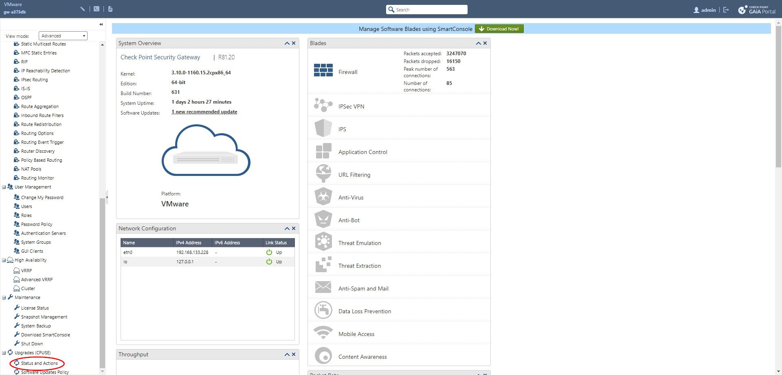Screen dimensions: 782x375
Task: Open the scratchpad document icon in header
Action: 110,9
